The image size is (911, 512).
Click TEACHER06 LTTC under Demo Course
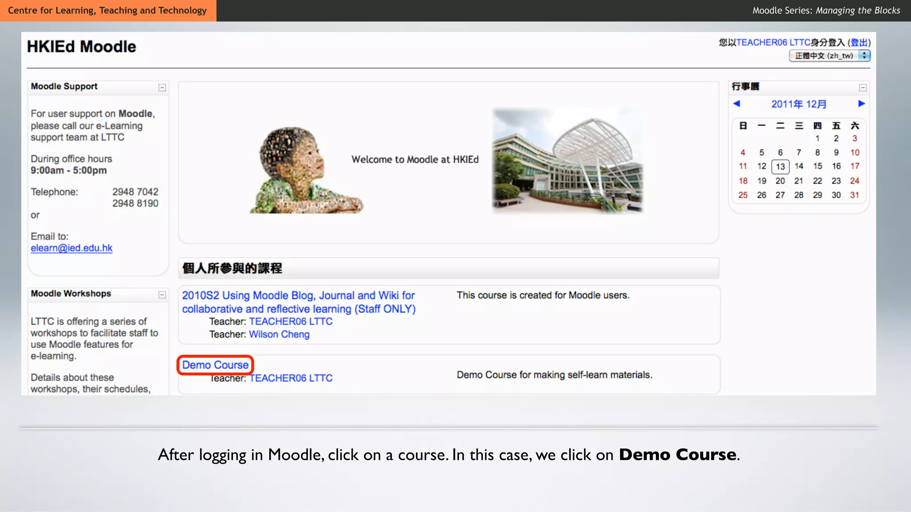(291, 378)
